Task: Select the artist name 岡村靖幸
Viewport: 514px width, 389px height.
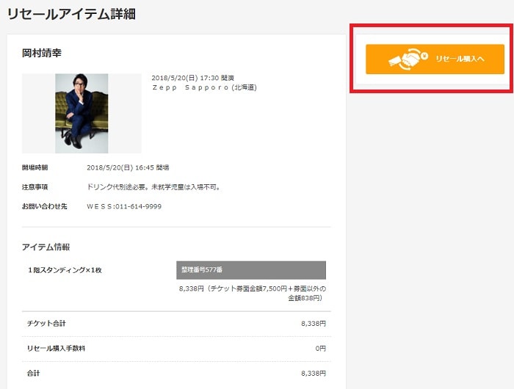Action: [x=42, y=53]
